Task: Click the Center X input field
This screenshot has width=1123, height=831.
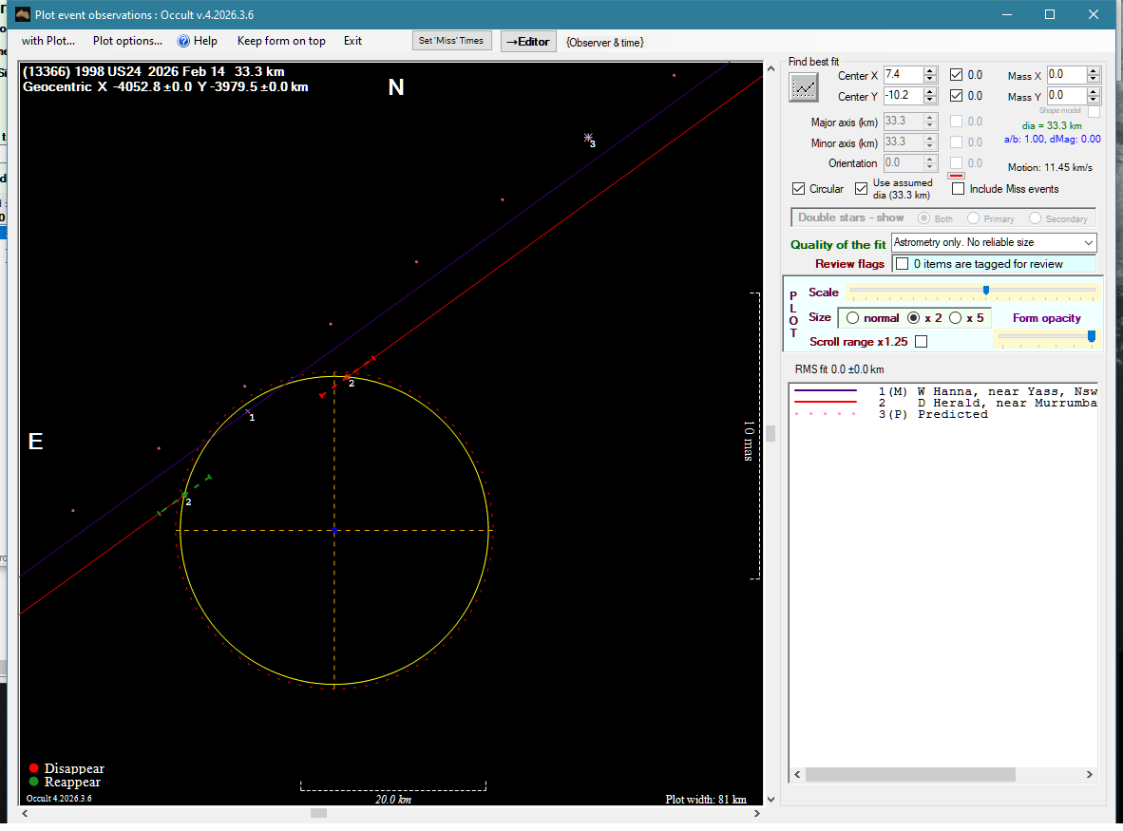Action: [901, 75]
